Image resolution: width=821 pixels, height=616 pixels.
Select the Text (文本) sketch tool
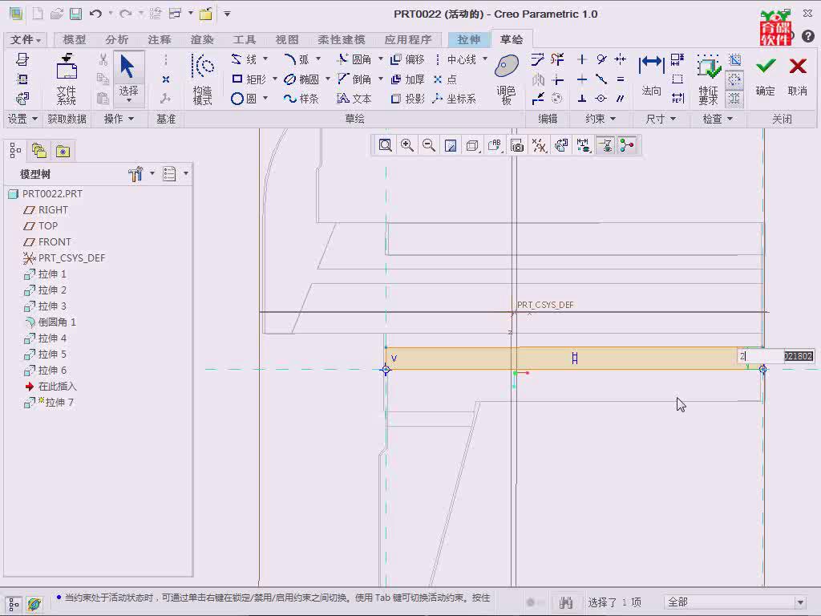pyautogui.click(x=354, y=99)
